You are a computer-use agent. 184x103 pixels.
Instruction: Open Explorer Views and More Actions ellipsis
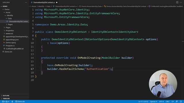point(26,2)
